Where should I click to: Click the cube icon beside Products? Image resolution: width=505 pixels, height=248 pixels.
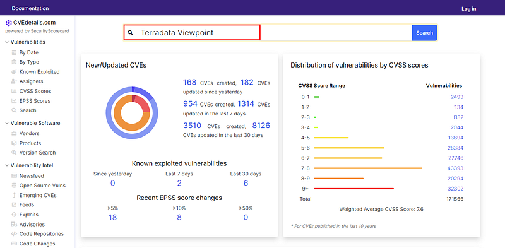click(14, 143)
